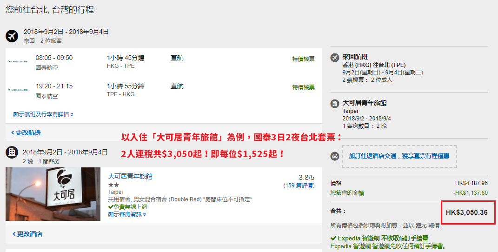Click Expedia 智遊網 不收取預訂手續費 notice
Screen dimensions: 498x252
[x=383, y=238]
